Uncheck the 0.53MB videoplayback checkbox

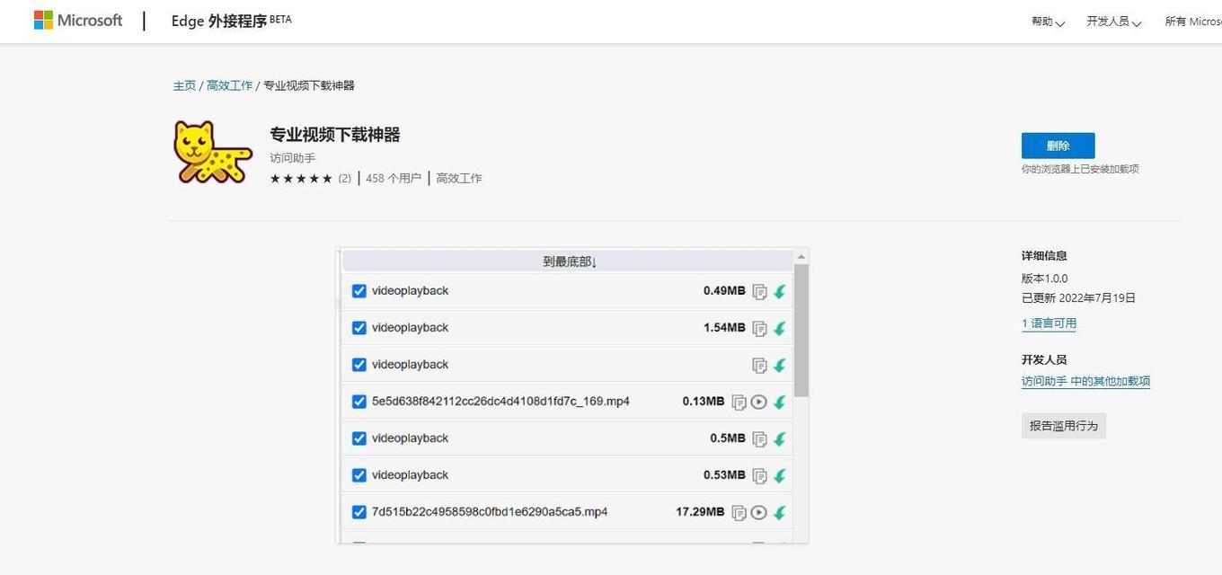coord(359,475)
